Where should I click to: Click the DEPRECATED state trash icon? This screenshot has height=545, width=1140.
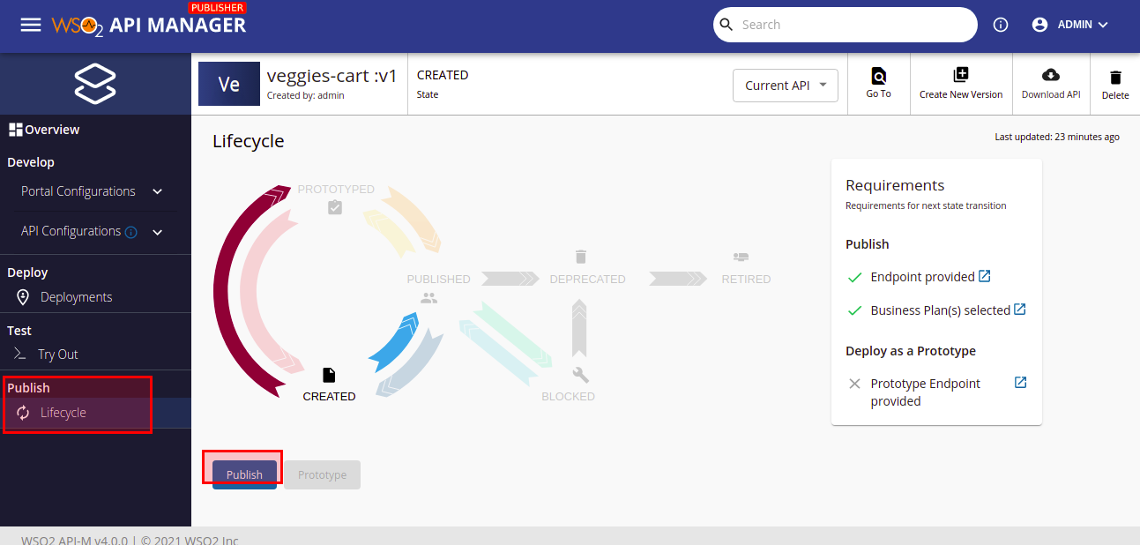(x=580, y=257)
